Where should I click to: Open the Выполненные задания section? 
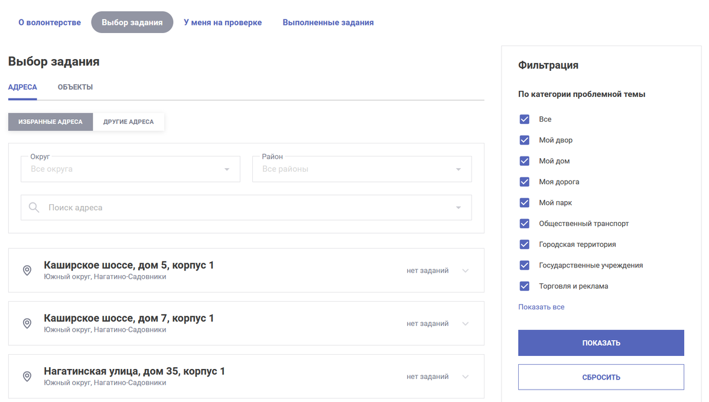328,22
